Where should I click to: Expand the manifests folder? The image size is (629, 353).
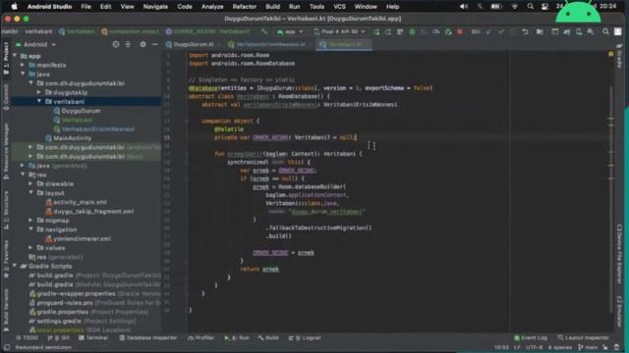23,65
